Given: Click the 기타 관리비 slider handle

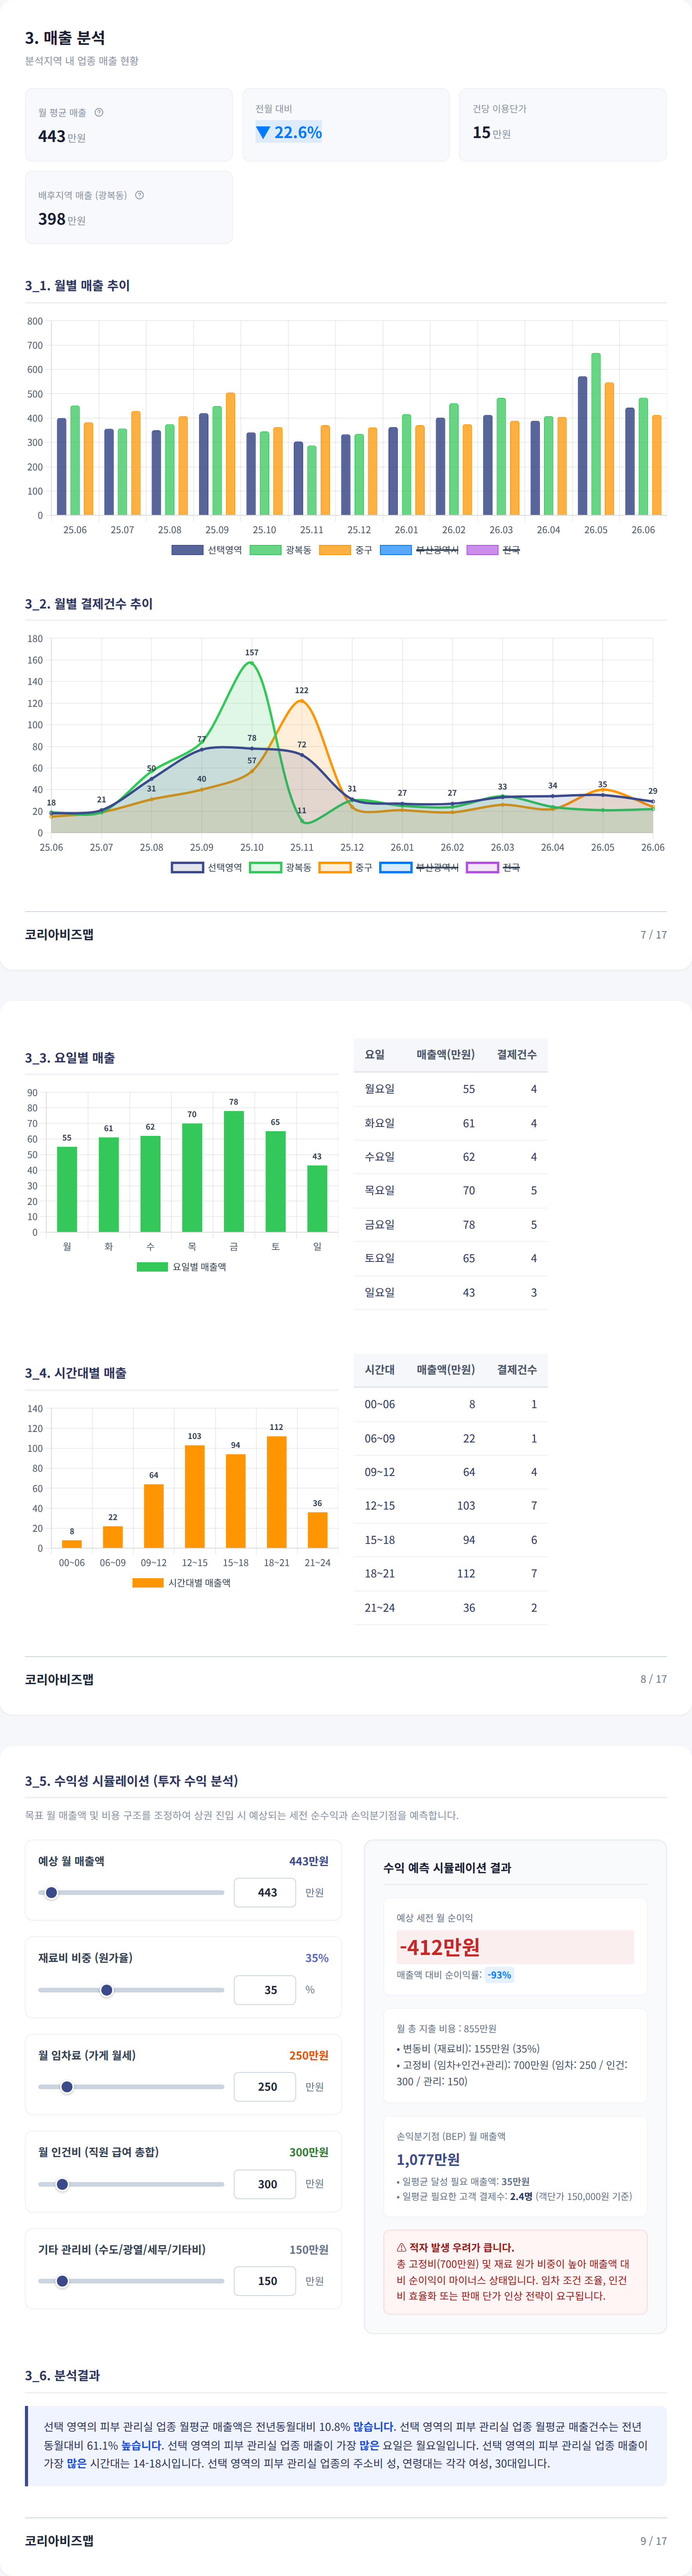Looking at the screenshot, I should (x=62, y=2281).
